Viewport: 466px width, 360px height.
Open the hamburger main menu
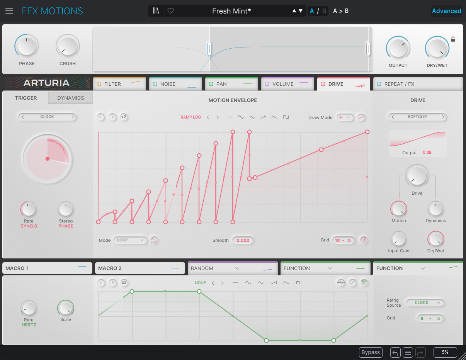click(9, 11)
